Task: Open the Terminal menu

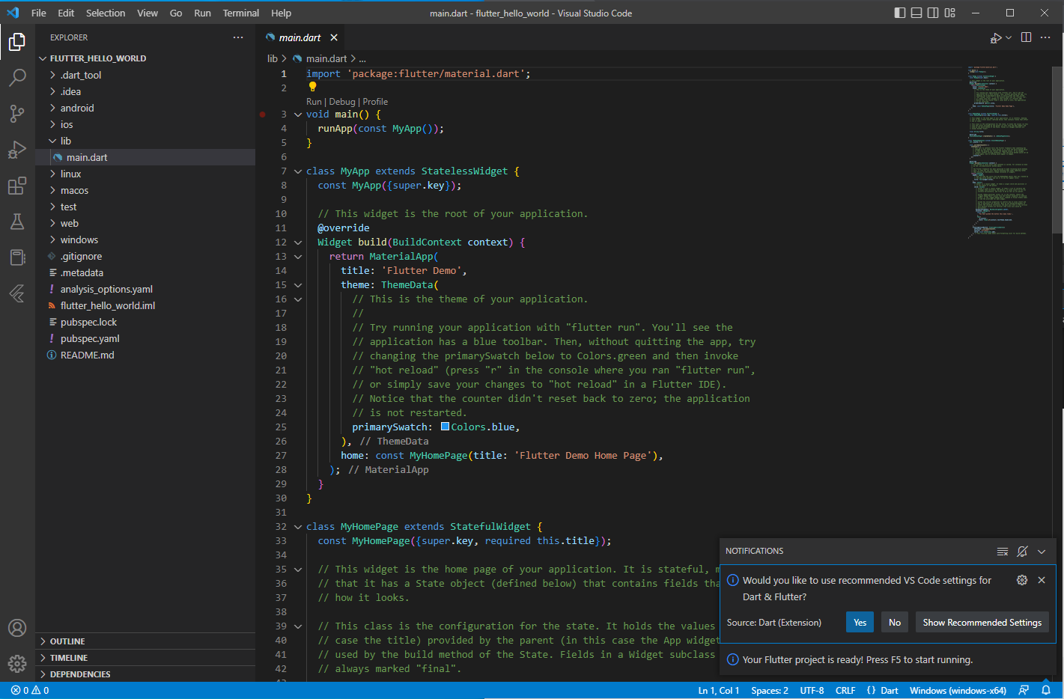Action: (241, 13)
